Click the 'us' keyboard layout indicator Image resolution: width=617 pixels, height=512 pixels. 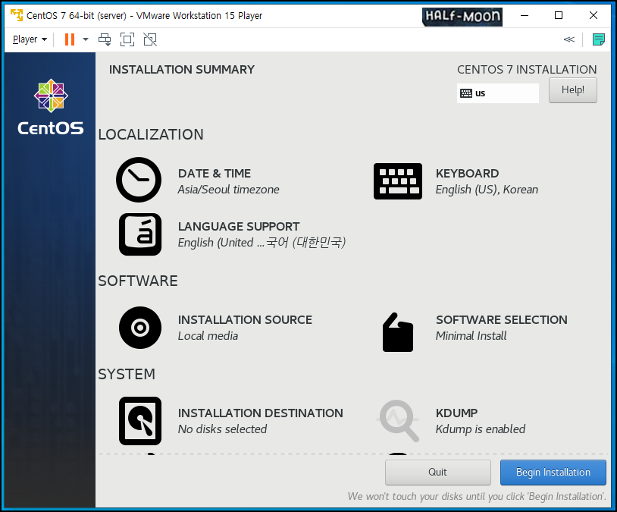point(498,93)
